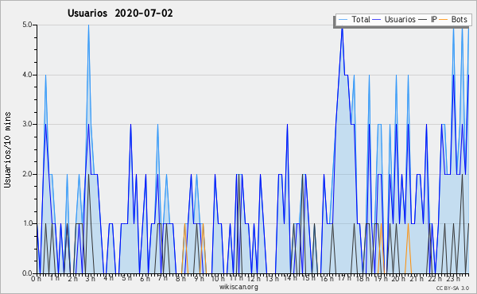Click the '4.0' y-axis value
The height and width of the screenshot is (294, 477).
(x=27, y=75)
